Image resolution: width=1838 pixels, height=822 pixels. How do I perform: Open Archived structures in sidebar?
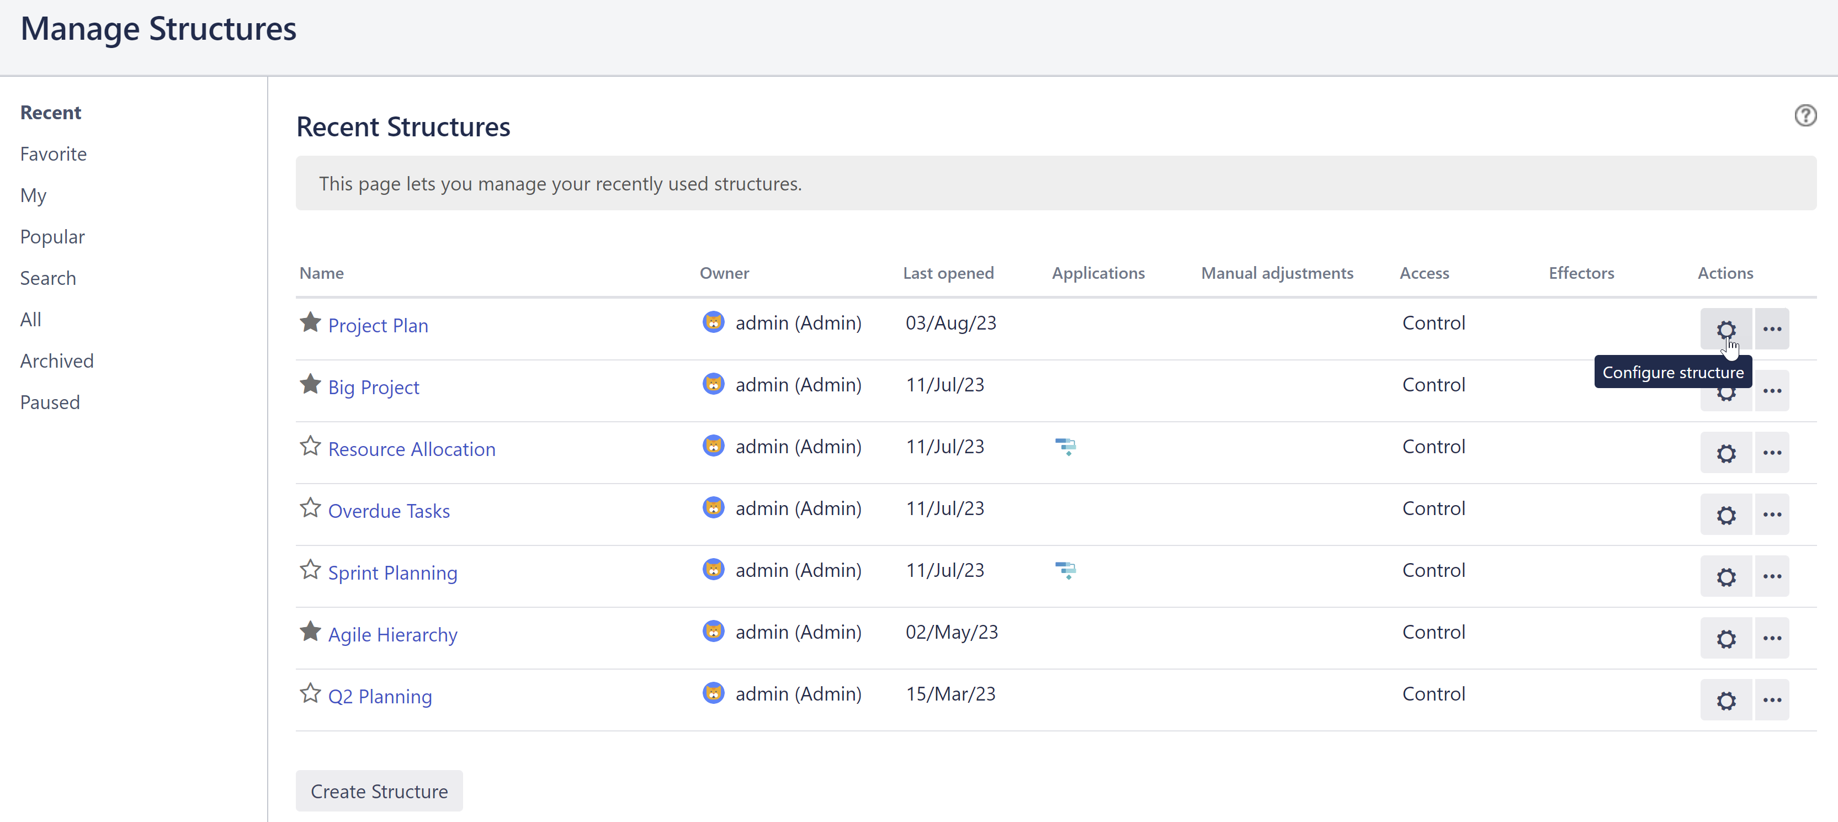point(57,361)
